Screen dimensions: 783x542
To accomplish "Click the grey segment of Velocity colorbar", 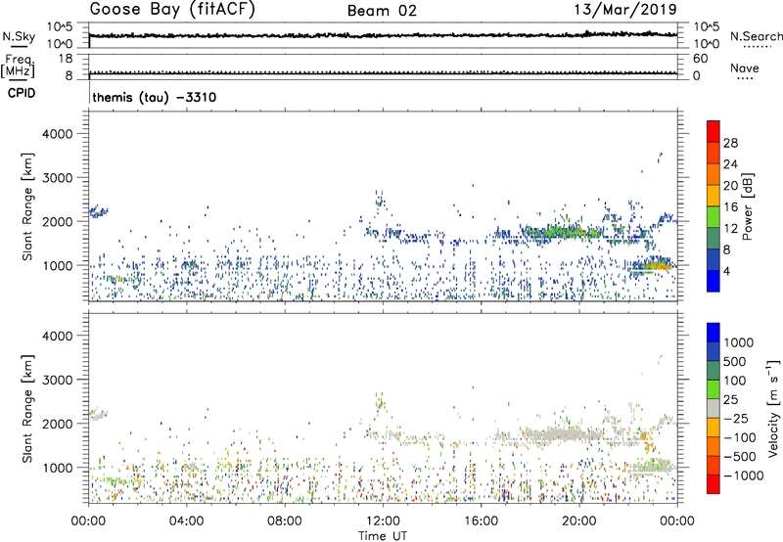I will coord(714,409).
